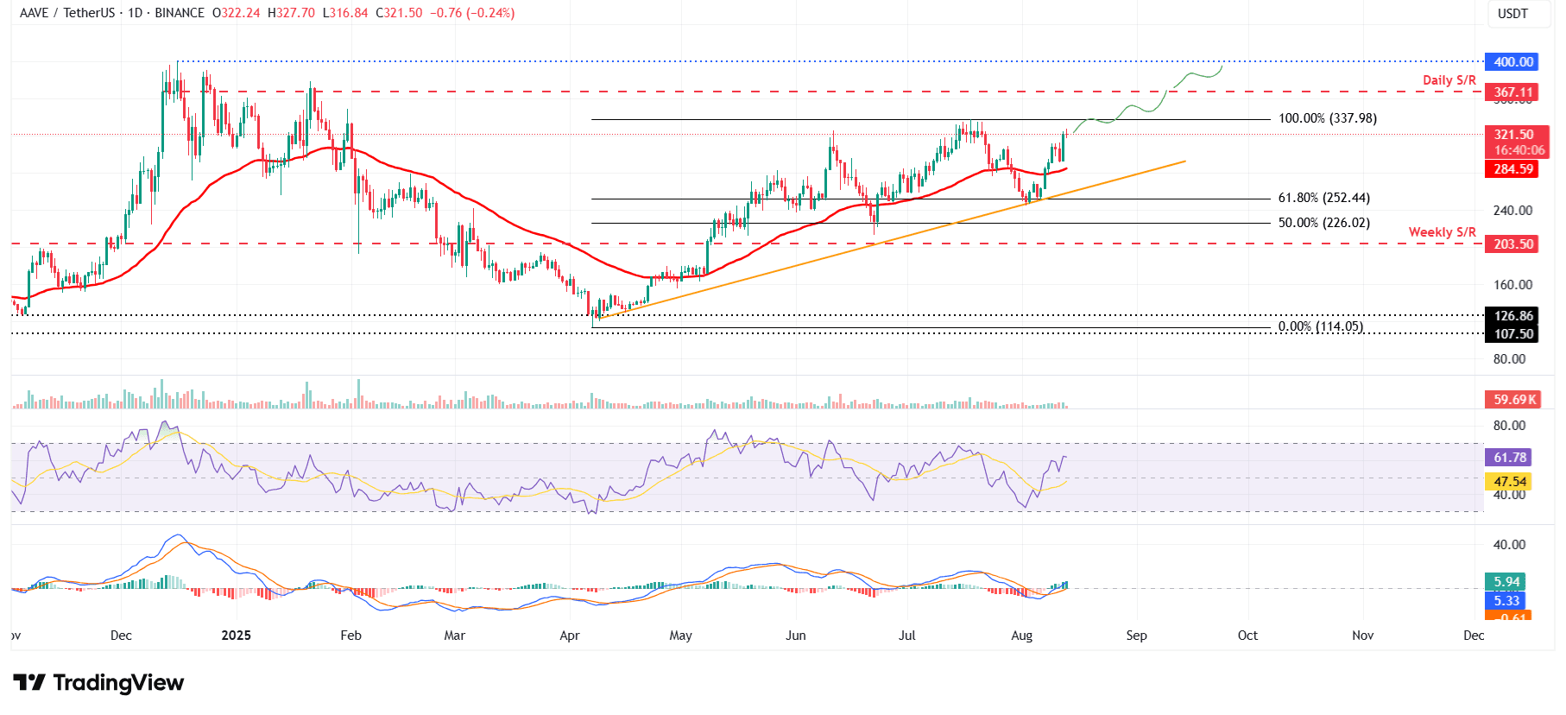The width and height of the screenshot is (1566, 715).
Task: Click the Aug label on time axis
Action: (x=1021, y=636)
